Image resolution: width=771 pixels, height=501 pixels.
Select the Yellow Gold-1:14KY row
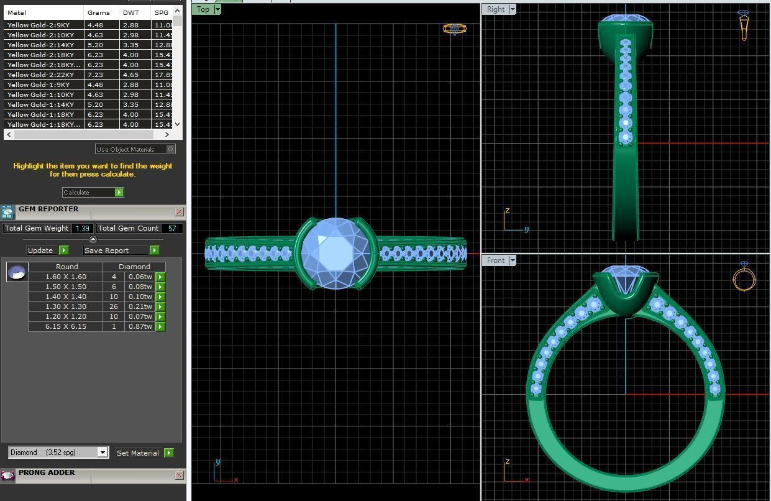[88, 104]
